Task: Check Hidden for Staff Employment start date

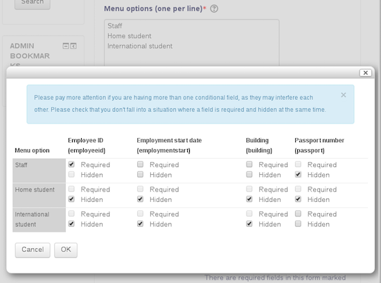Action: [140, 174]
